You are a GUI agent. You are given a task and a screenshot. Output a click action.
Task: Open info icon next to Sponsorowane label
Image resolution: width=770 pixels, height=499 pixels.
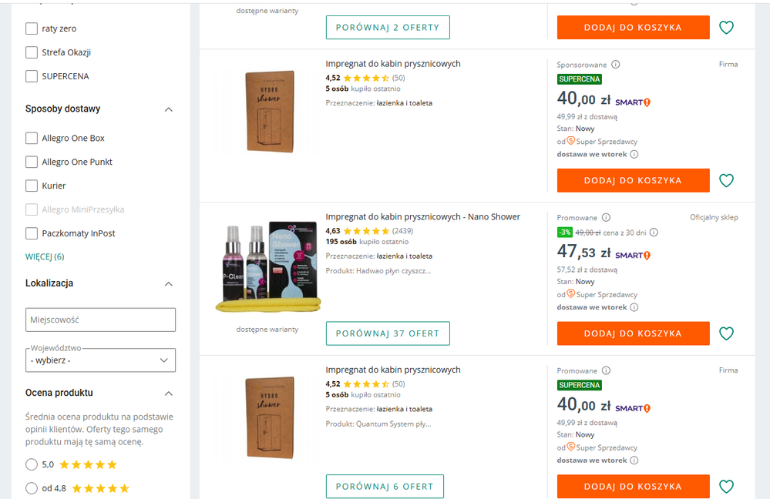[615, 64]
